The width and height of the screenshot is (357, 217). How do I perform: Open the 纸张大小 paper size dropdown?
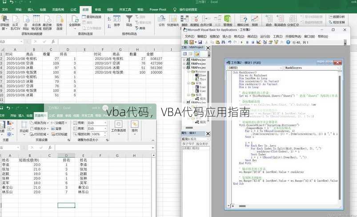[40, 128]
